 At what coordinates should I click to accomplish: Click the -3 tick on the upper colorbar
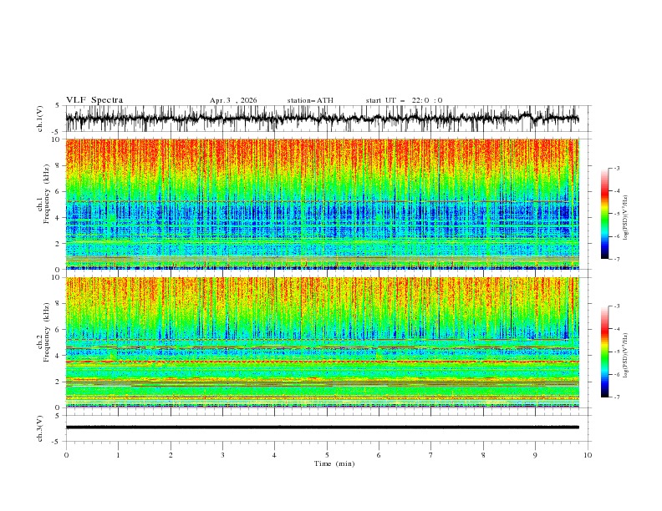click(x=616, y=168)
